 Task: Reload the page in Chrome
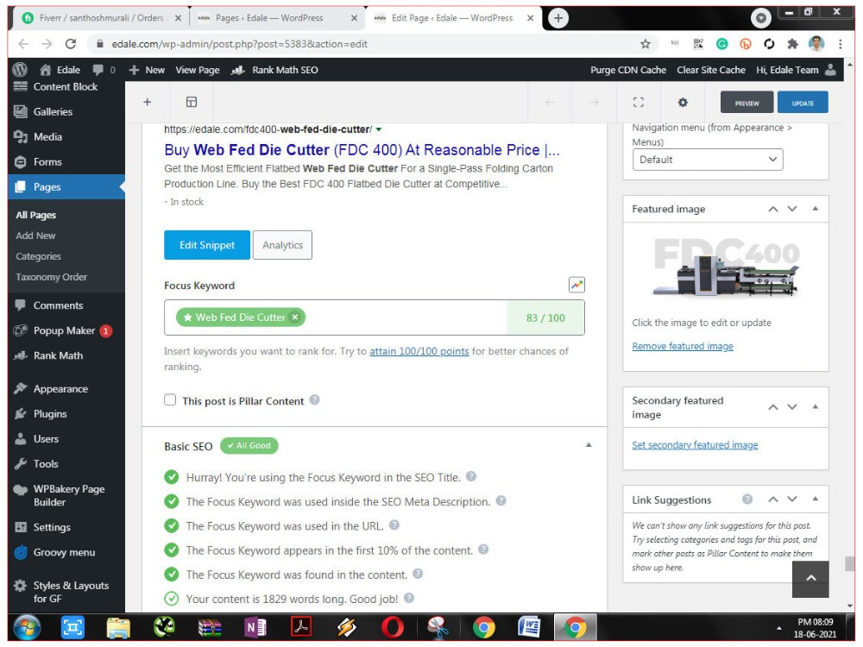pos(71,44)
